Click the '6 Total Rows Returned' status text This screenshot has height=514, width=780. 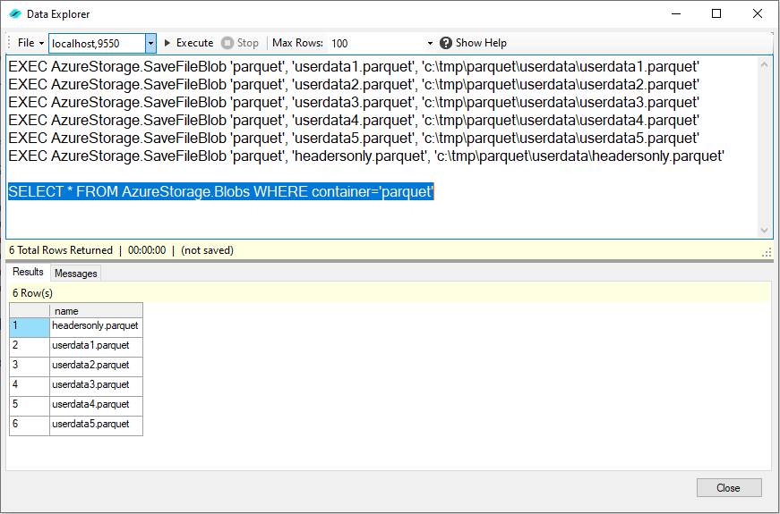point(61,250)
